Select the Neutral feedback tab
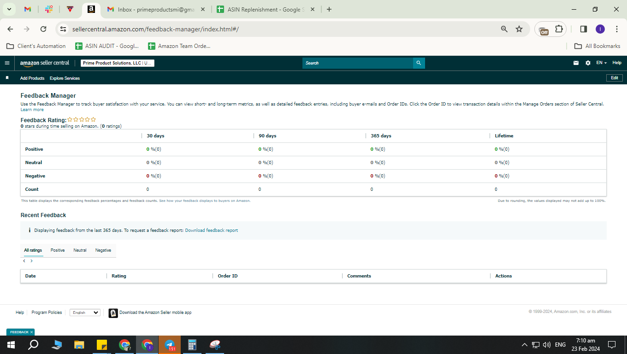The image size is (627, 354). tap(80, 250)
